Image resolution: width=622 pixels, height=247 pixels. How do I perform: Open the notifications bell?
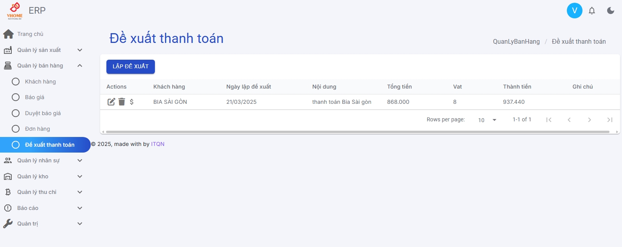click(592, 11)
